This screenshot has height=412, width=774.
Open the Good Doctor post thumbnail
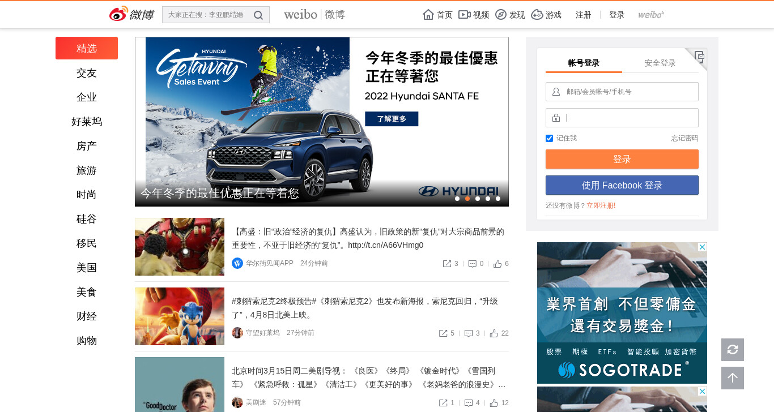(180, 385)
